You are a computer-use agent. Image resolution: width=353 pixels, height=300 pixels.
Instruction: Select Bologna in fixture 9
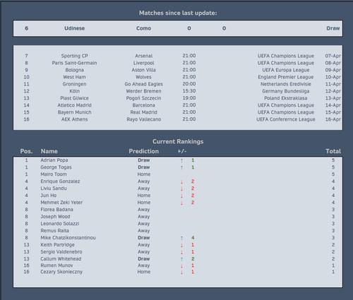point(74,70)
